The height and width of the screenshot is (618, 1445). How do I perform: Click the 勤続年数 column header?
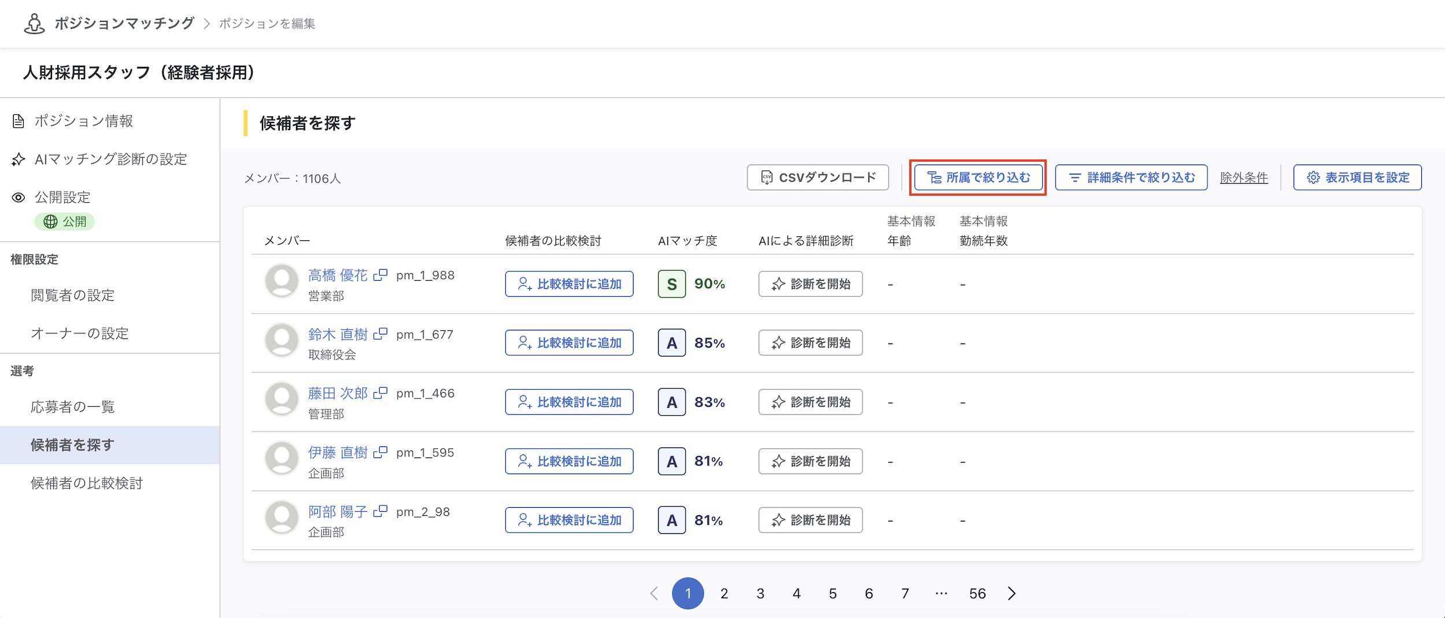point(984,241)
